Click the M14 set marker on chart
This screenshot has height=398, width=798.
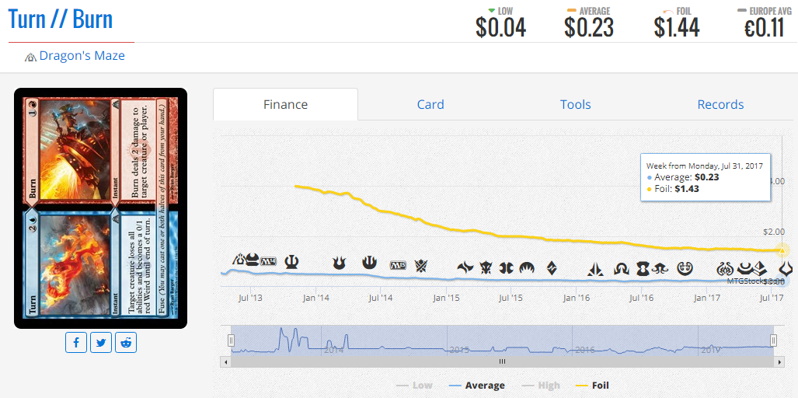268,262
